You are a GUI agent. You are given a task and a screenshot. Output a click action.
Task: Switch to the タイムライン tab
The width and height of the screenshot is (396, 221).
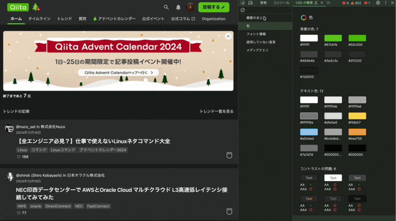pyautogui.click(x=39, y=19)
